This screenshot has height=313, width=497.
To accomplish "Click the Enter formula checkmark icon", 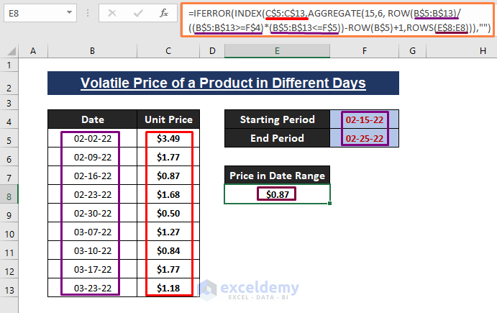I will [x=137, y=13].
